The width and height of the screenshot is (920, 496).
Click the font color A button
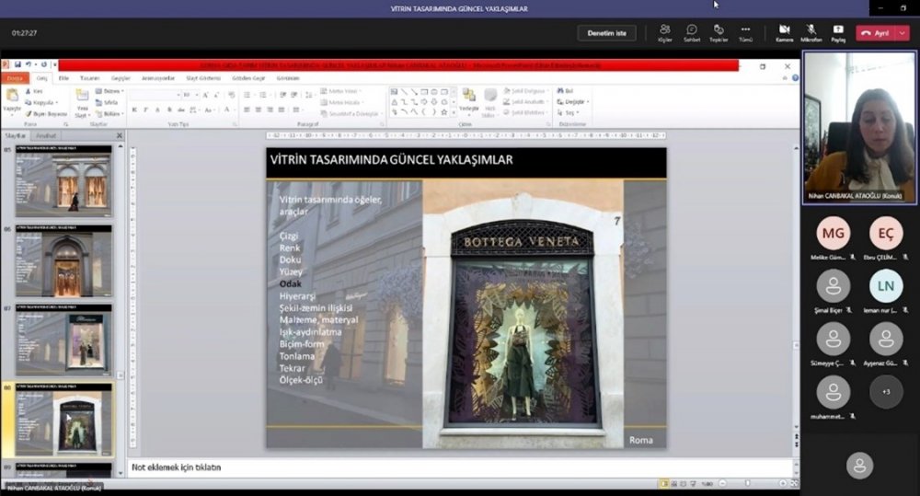tap(227, 110)
